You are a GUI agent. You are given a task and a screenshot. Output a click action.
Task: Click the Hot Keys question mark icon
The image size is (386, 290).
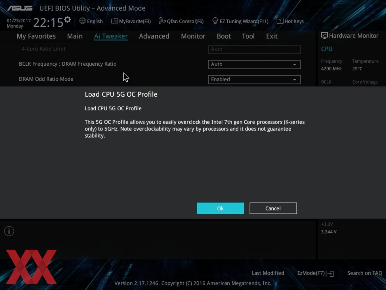[x=280, y=21]
